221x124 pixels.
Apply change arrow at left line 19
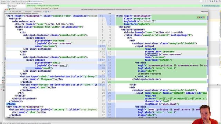tap(100, 65)
